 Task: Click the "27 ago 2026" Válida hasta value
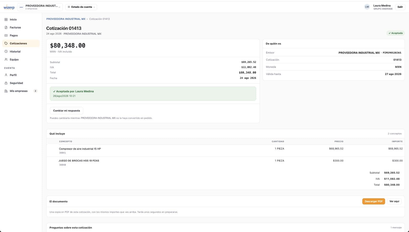(x=393, y=74)
